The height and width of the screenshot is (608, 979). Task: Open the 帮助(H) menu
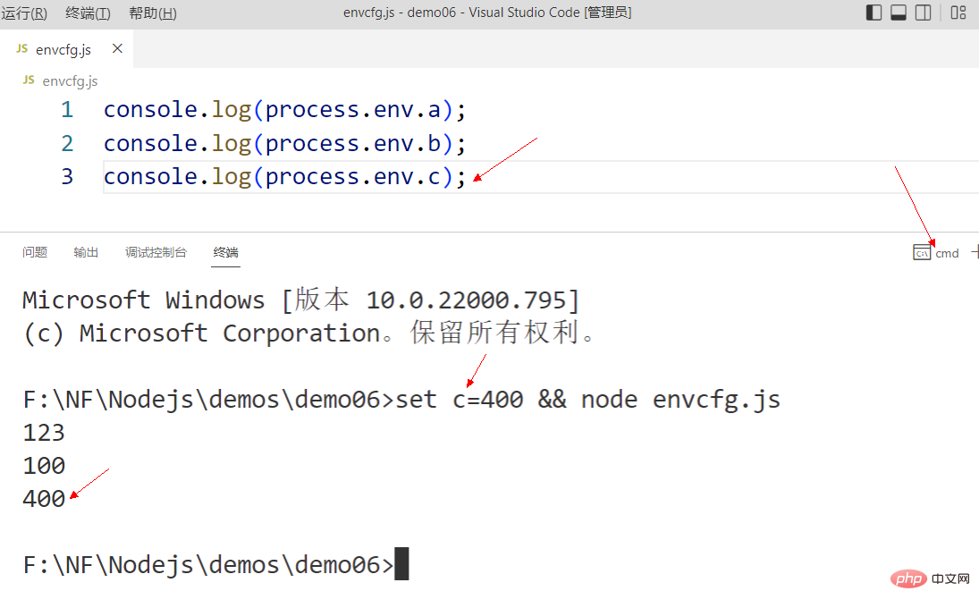point(153,13)
